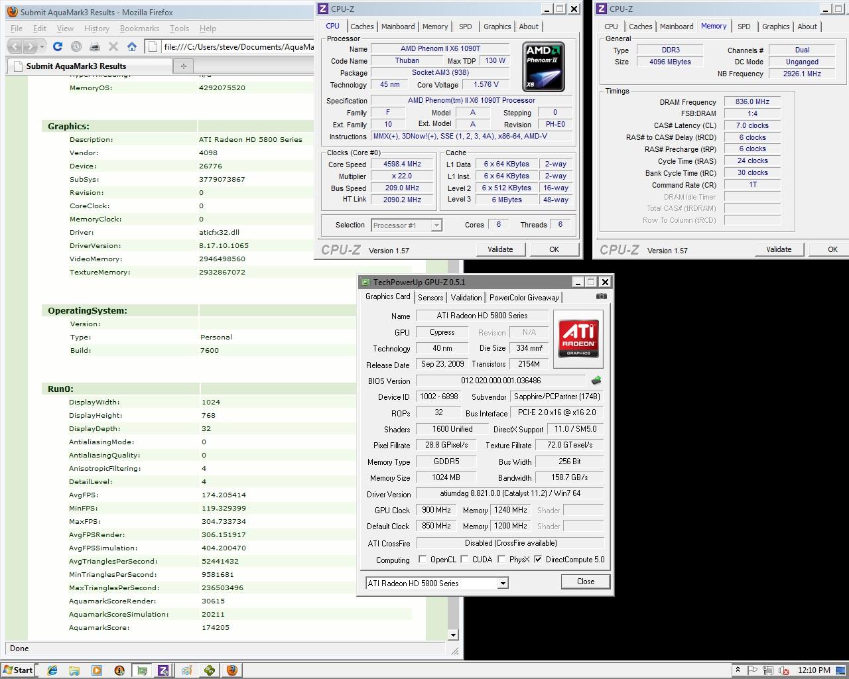Open Firefox back/forward history dropdown

42,46
